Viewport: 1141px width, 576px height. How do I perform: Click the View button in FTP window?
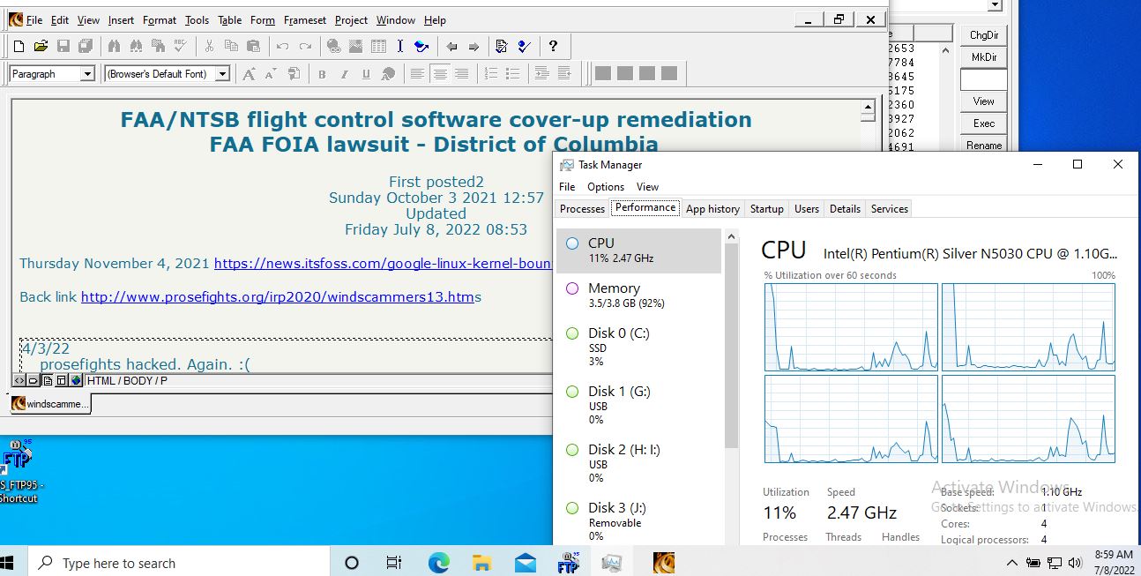coord(984,101)
